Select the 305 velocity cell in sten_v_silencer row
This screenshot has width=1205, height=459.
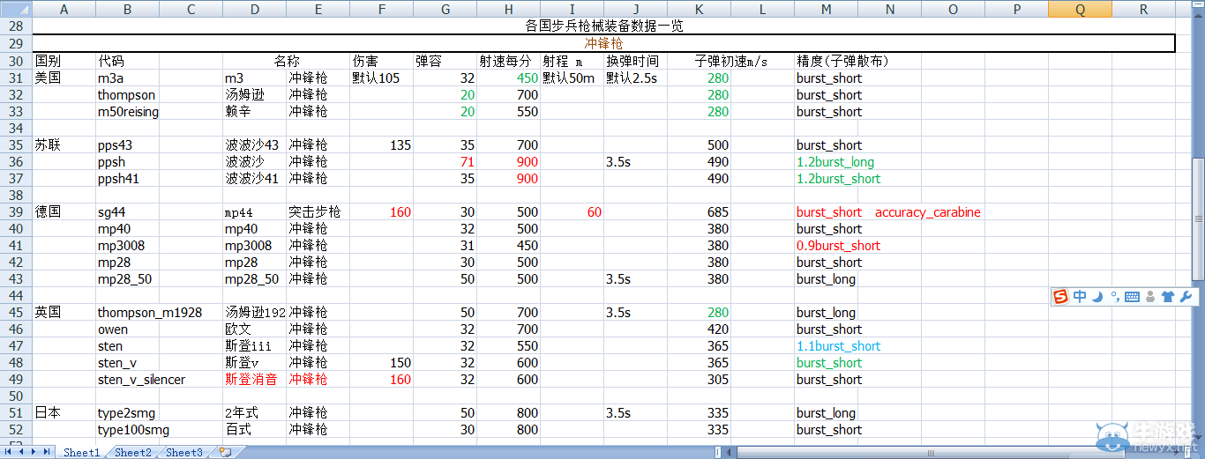coord(699,380)
